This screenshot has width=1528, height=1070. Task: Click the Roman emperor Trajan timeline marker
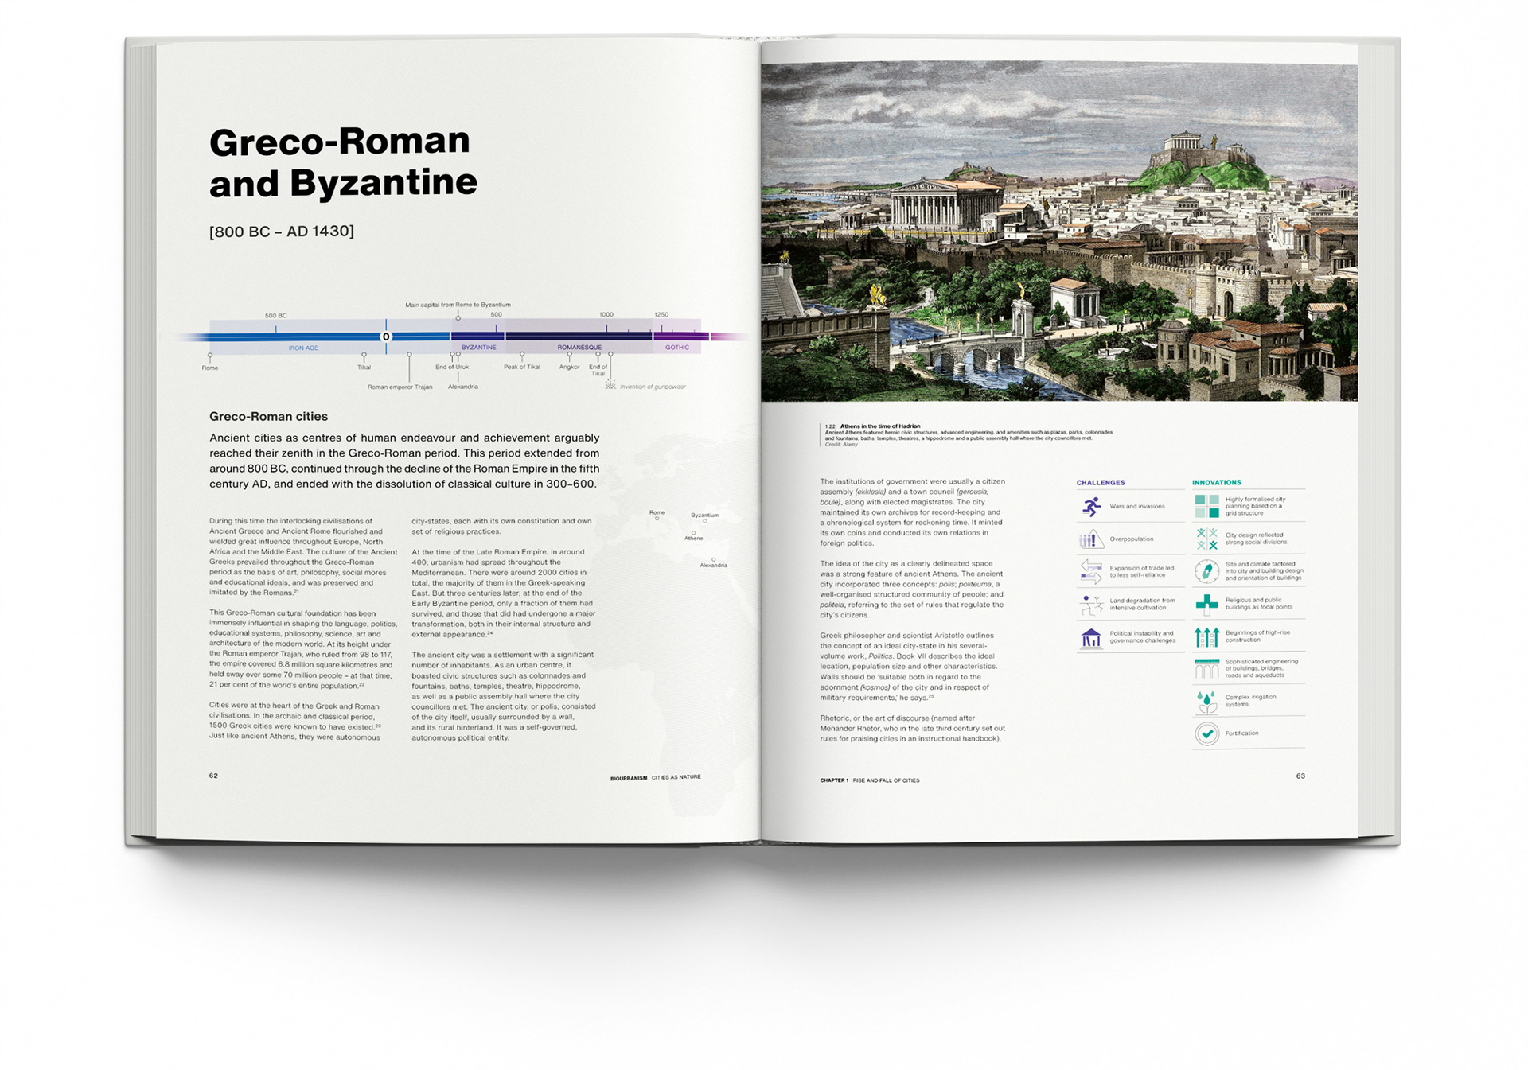[x=409, y=355]
